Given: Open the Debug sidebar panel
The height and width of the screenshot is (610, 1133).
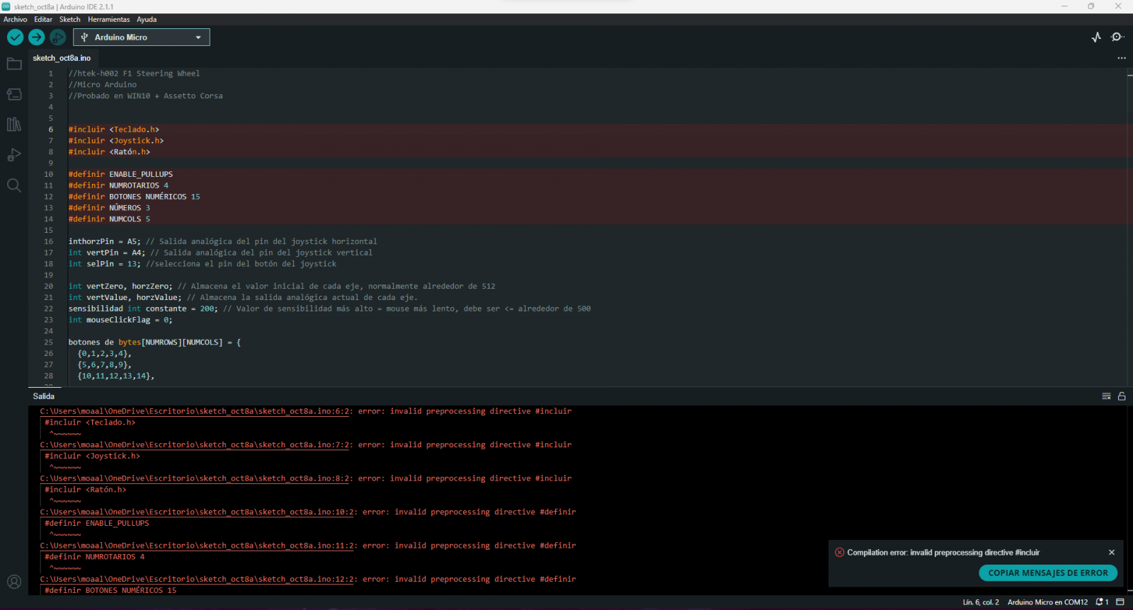Looking at the screenshot, I should coord(14,155).
